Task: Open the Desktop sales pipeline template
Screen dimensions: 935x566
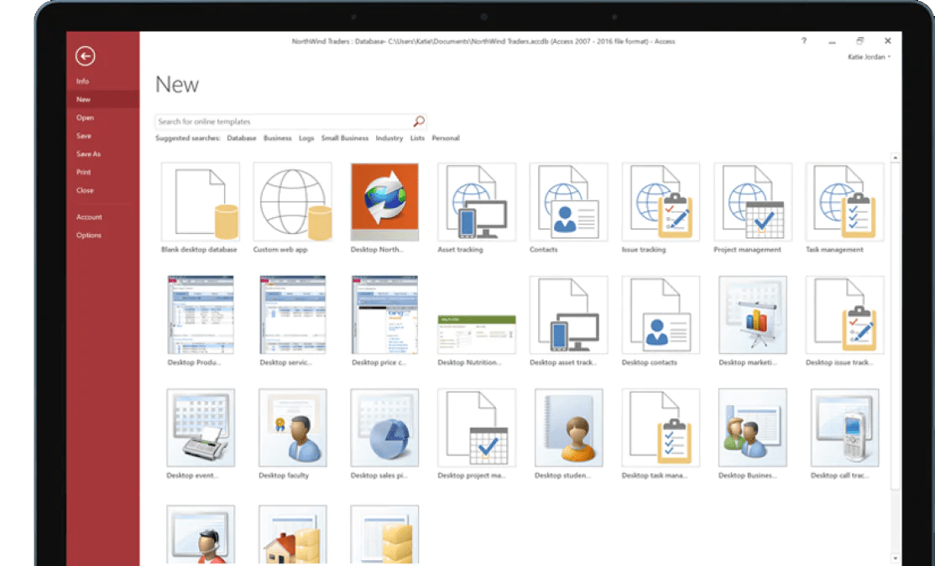Action: [x=384, y=428]
